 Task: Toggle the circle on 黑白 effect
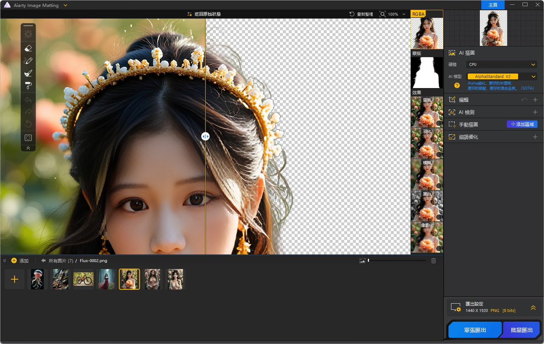click(438, 217)
